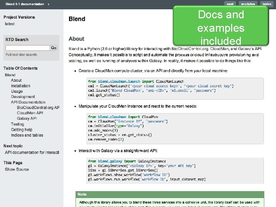Jump to the Development section link
Image resolution: width=276 pixels, height=207 pixels.
[x=23, y=97]
